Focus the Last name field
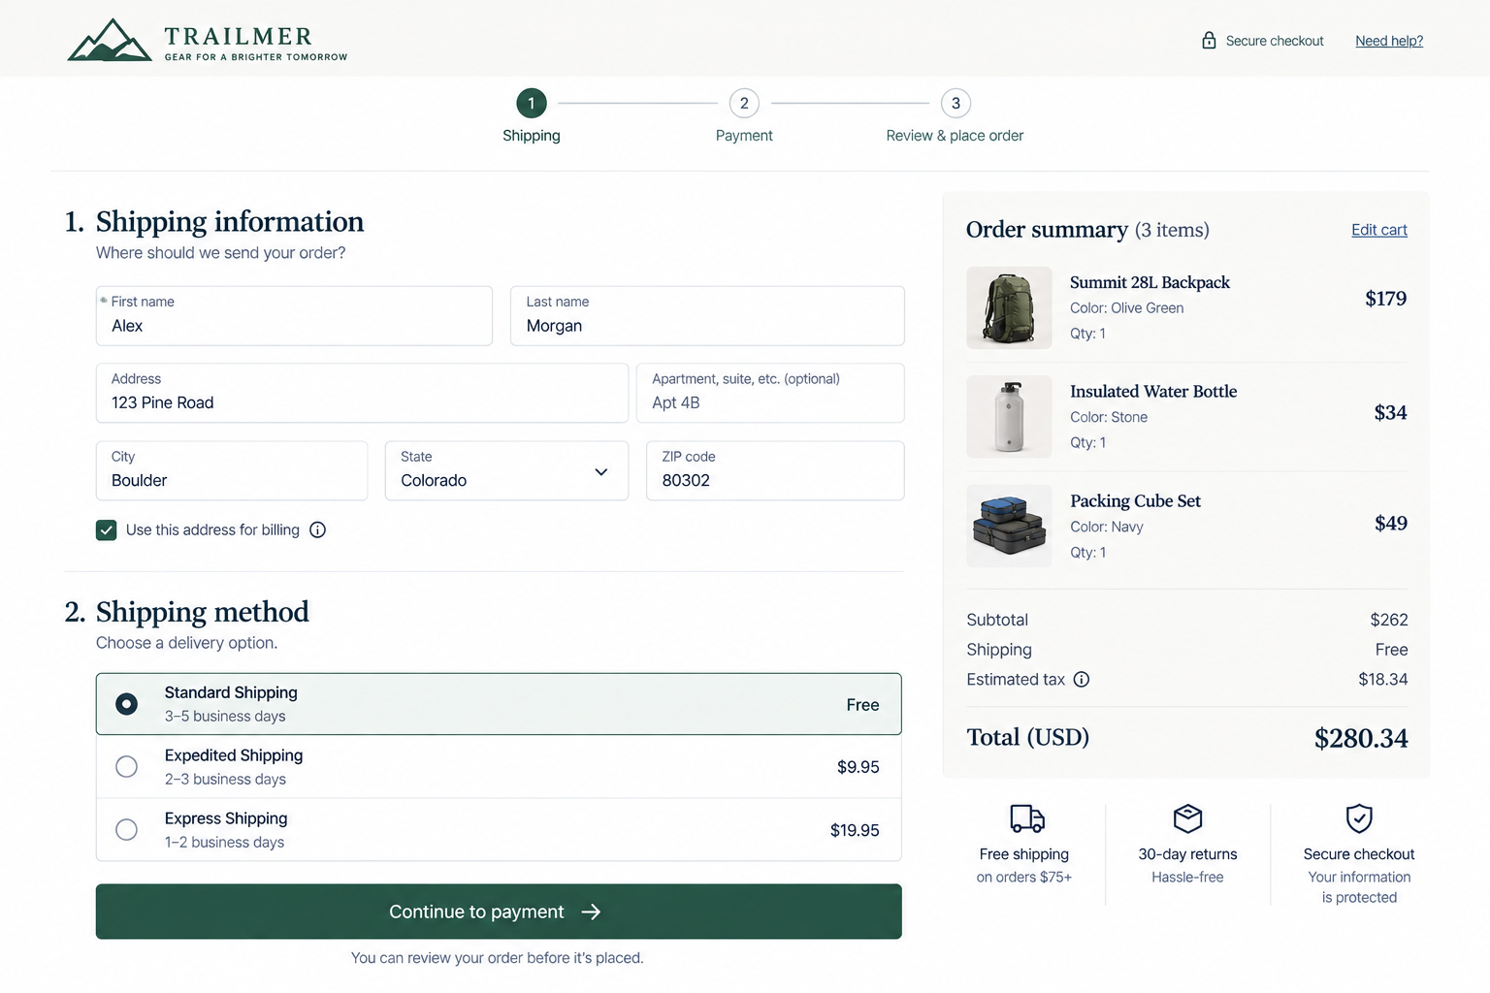This screenshot has width=1490, height=993. pos(707,315)
